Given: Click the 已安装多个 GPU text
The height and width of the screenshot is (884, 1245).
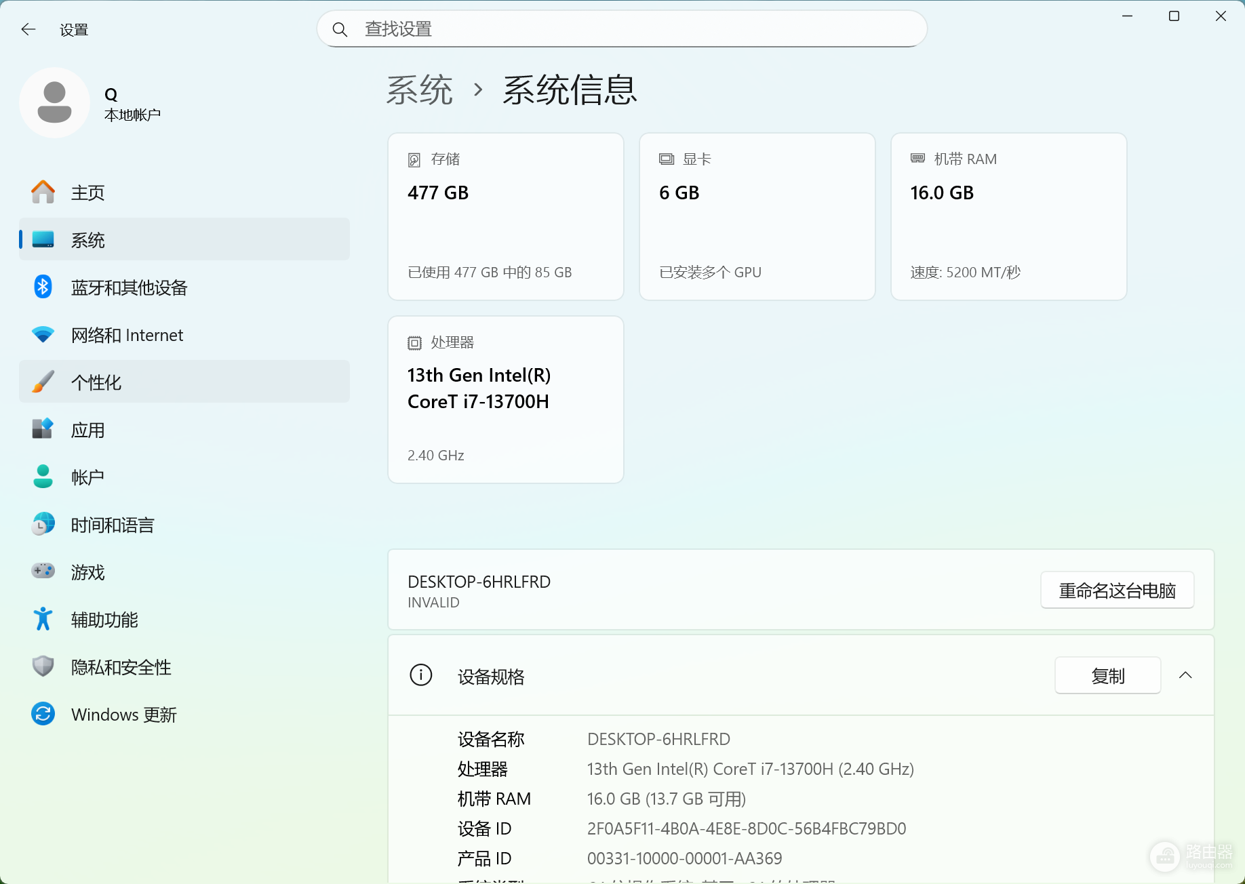Looking at the screenshot, I should (x=710, y=272).
